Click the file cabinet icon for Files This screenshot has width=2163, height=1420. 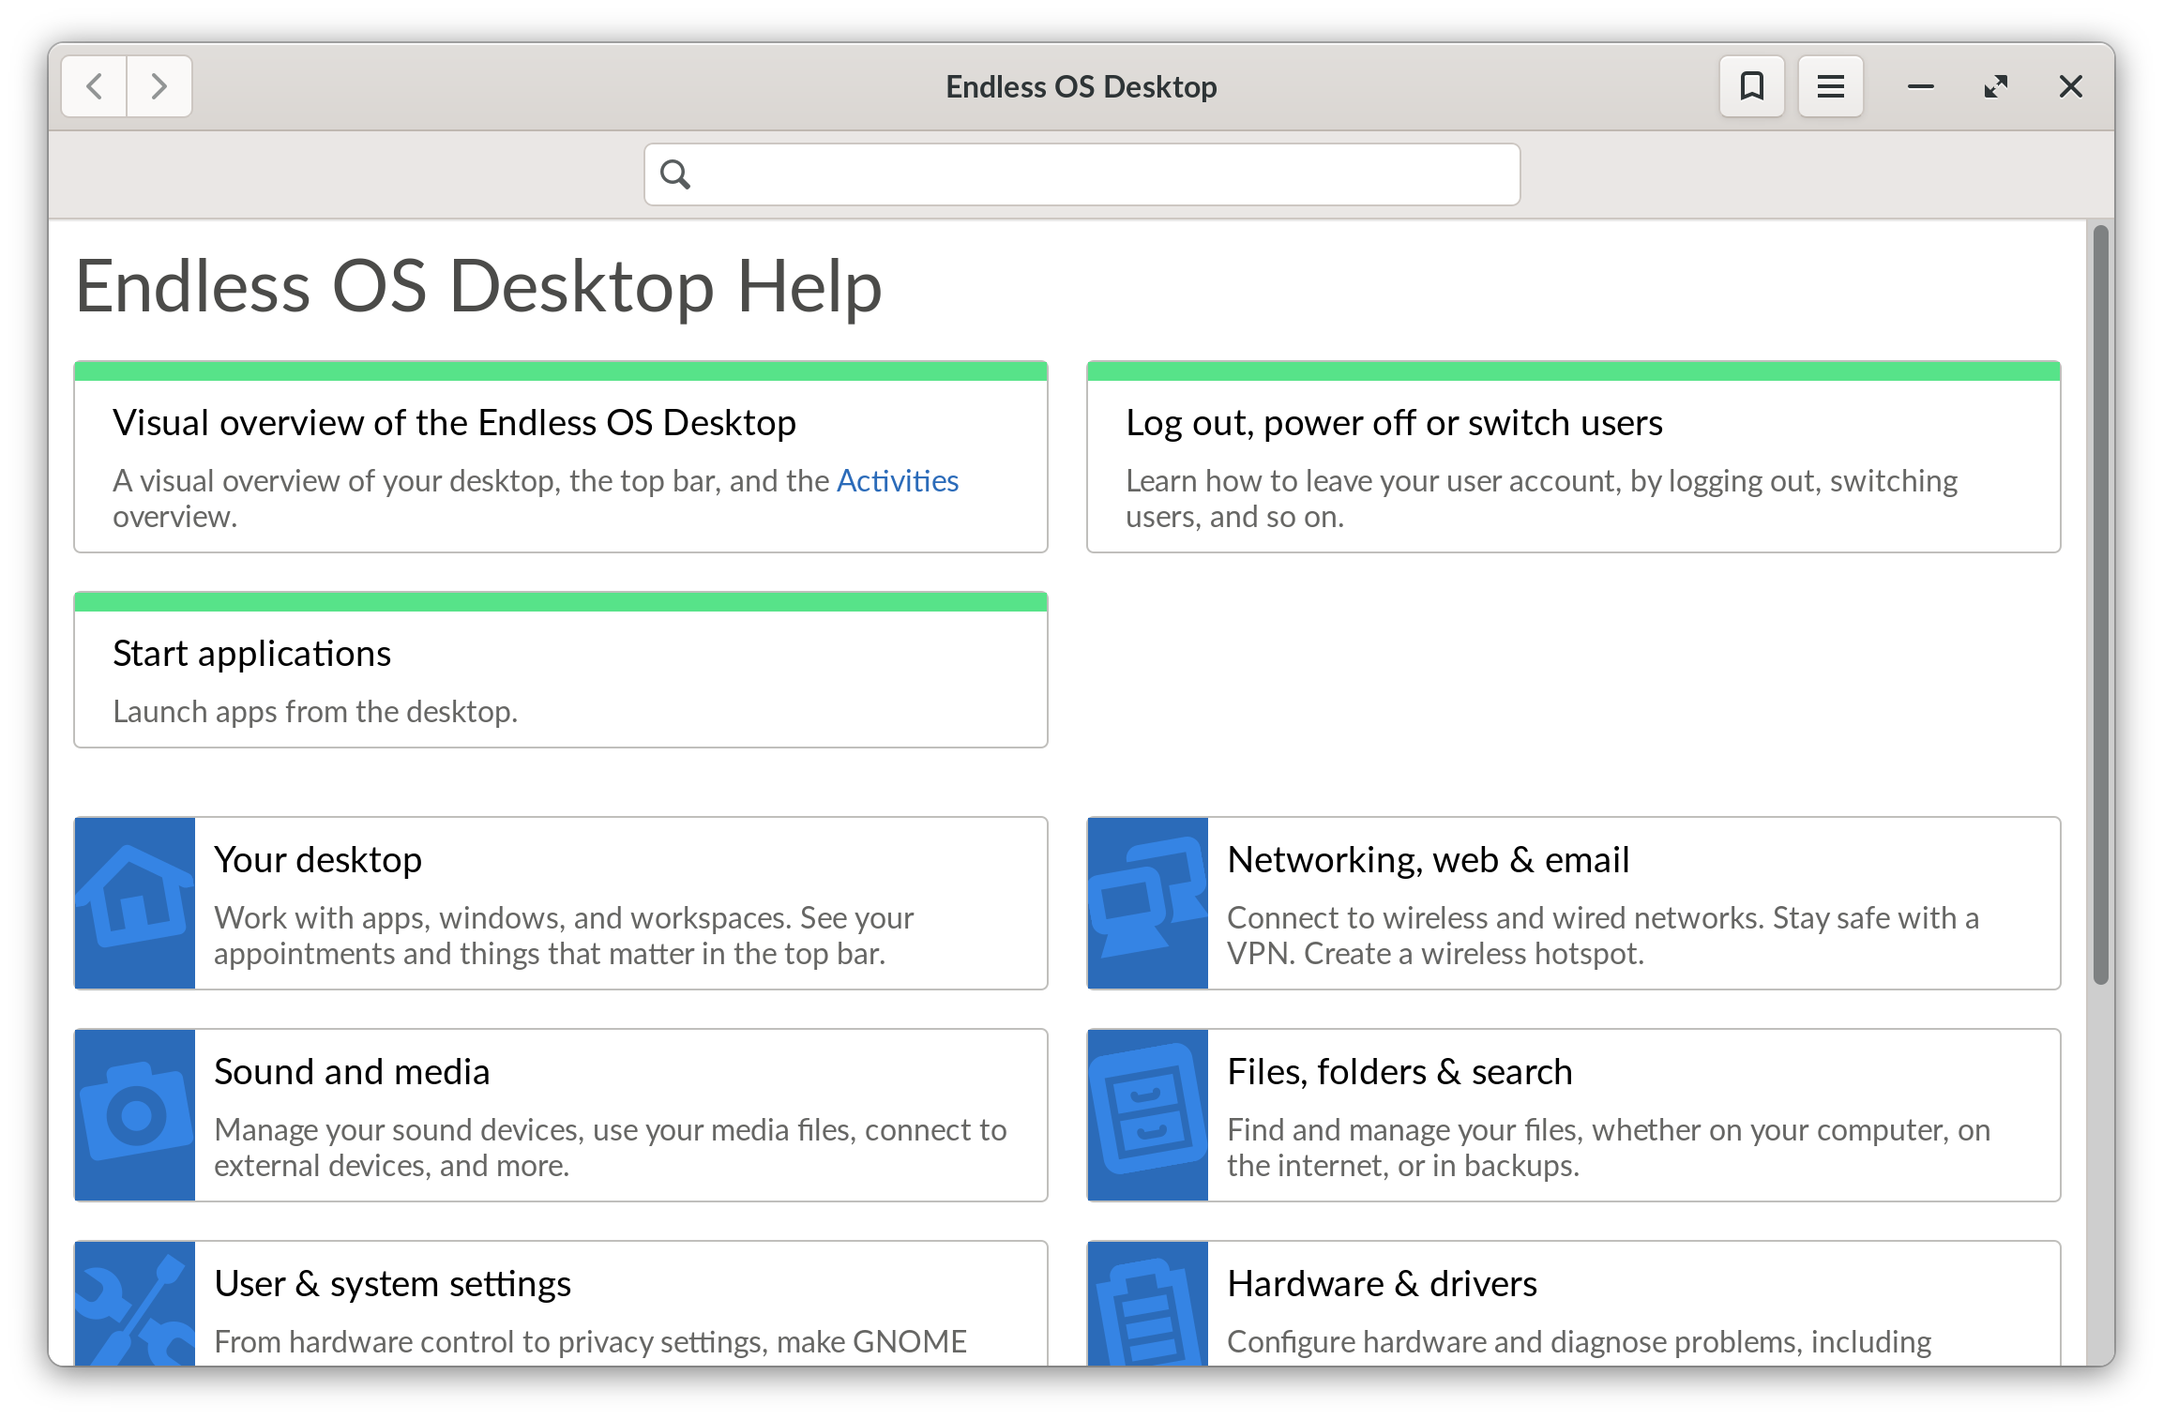point(1148,1115)
